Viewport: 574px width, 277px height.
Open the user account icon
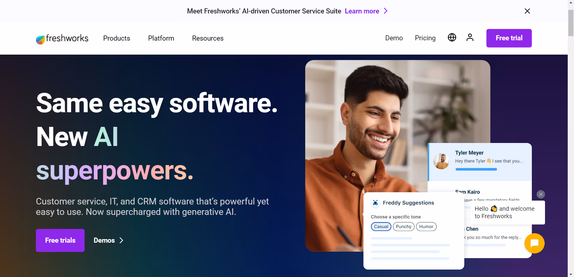pyautogui.click(x=470, y=37)
